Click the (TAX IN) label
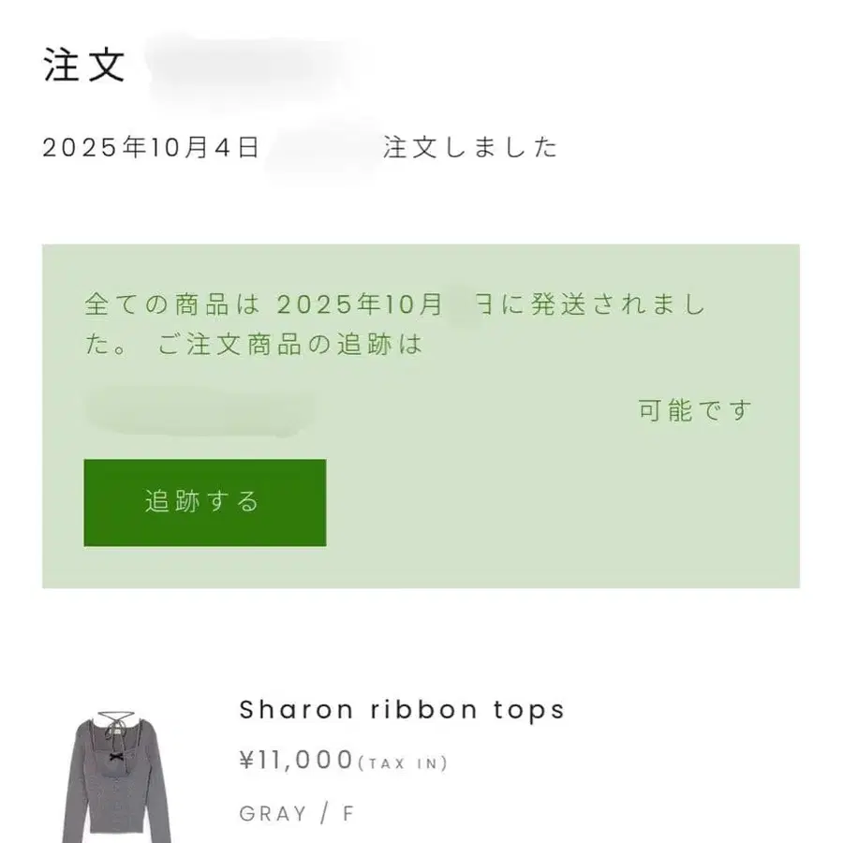The image size is (843, 843). point(403,763)
